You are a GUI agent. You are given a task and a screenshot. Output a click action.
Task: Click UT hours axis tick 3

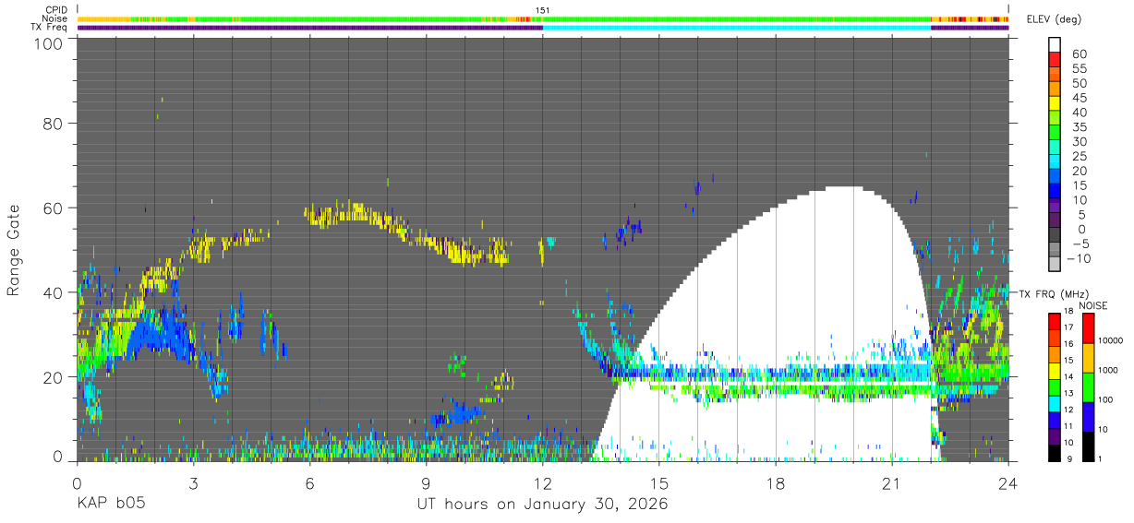point(193,482)
